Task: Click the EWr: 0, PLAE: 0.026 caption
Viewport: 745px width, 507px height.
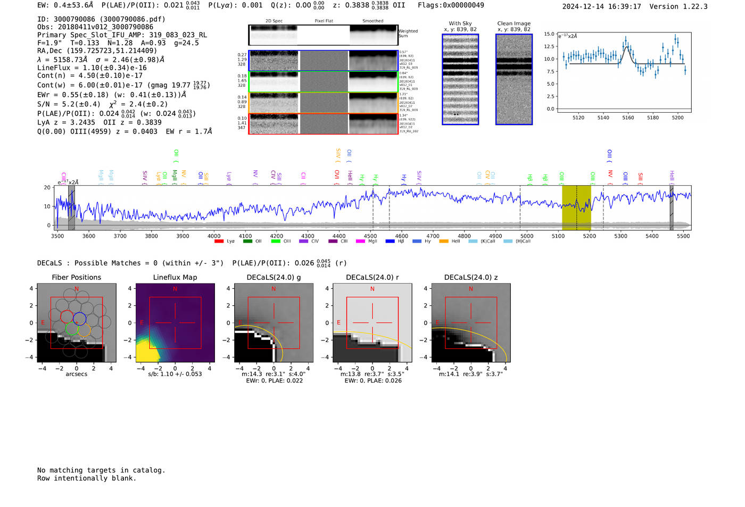Action: click(x=373, y=380)
